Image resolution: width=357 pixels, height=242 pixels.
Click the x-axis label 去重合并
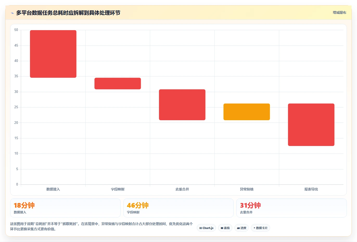pyautogui.click(x=182, y=189)
